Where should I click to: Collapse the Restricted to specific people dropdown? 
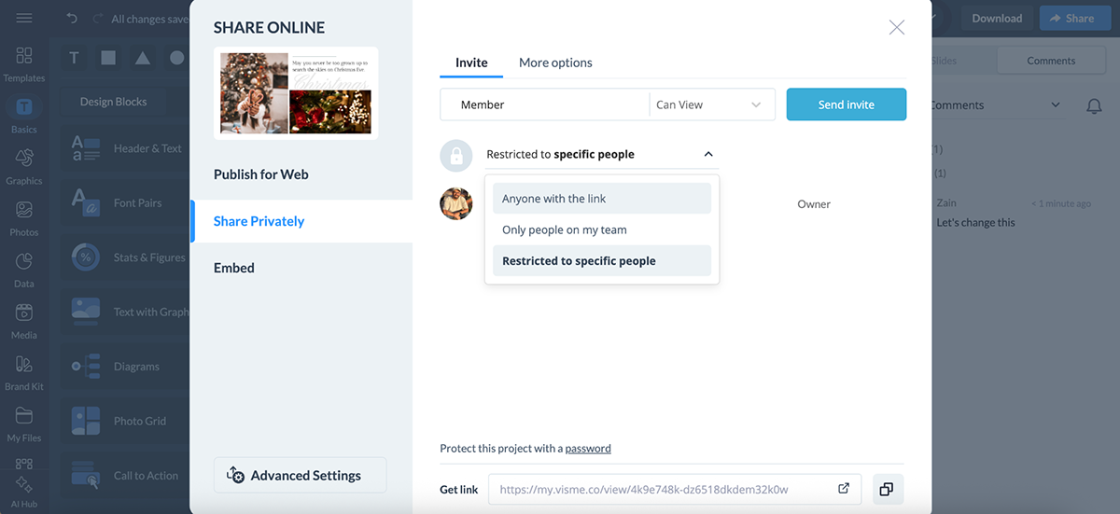[708, 155]
